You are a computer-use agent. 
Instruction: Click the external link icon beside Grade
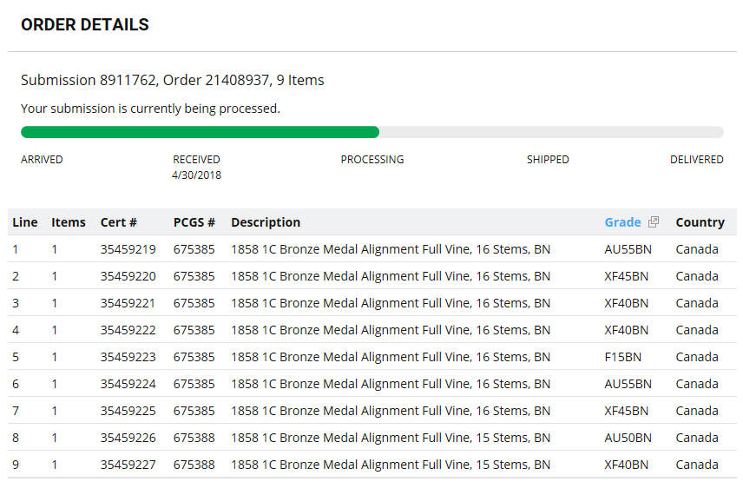coord(654,222)
